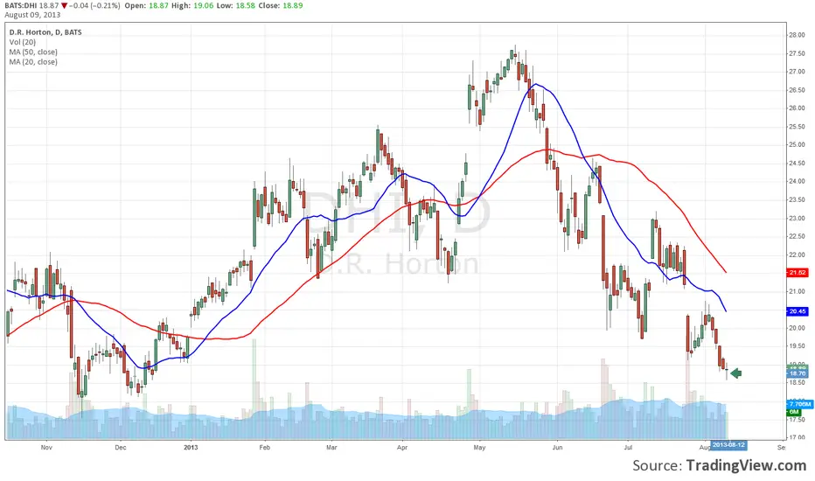Viewport: 815px width, 481px height.
Task: Click the 23.00 price axis label
Action: [x=798, y=219]
